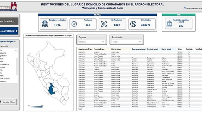
Task: Click the map legend gradient bar
Action: 36,107
